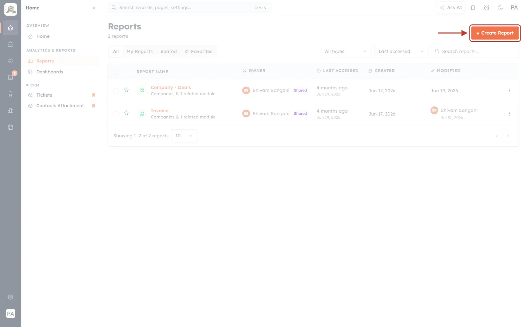Open the bar chart icon in the left rail
Screen dimensions: 524x327
click(11, 110)
